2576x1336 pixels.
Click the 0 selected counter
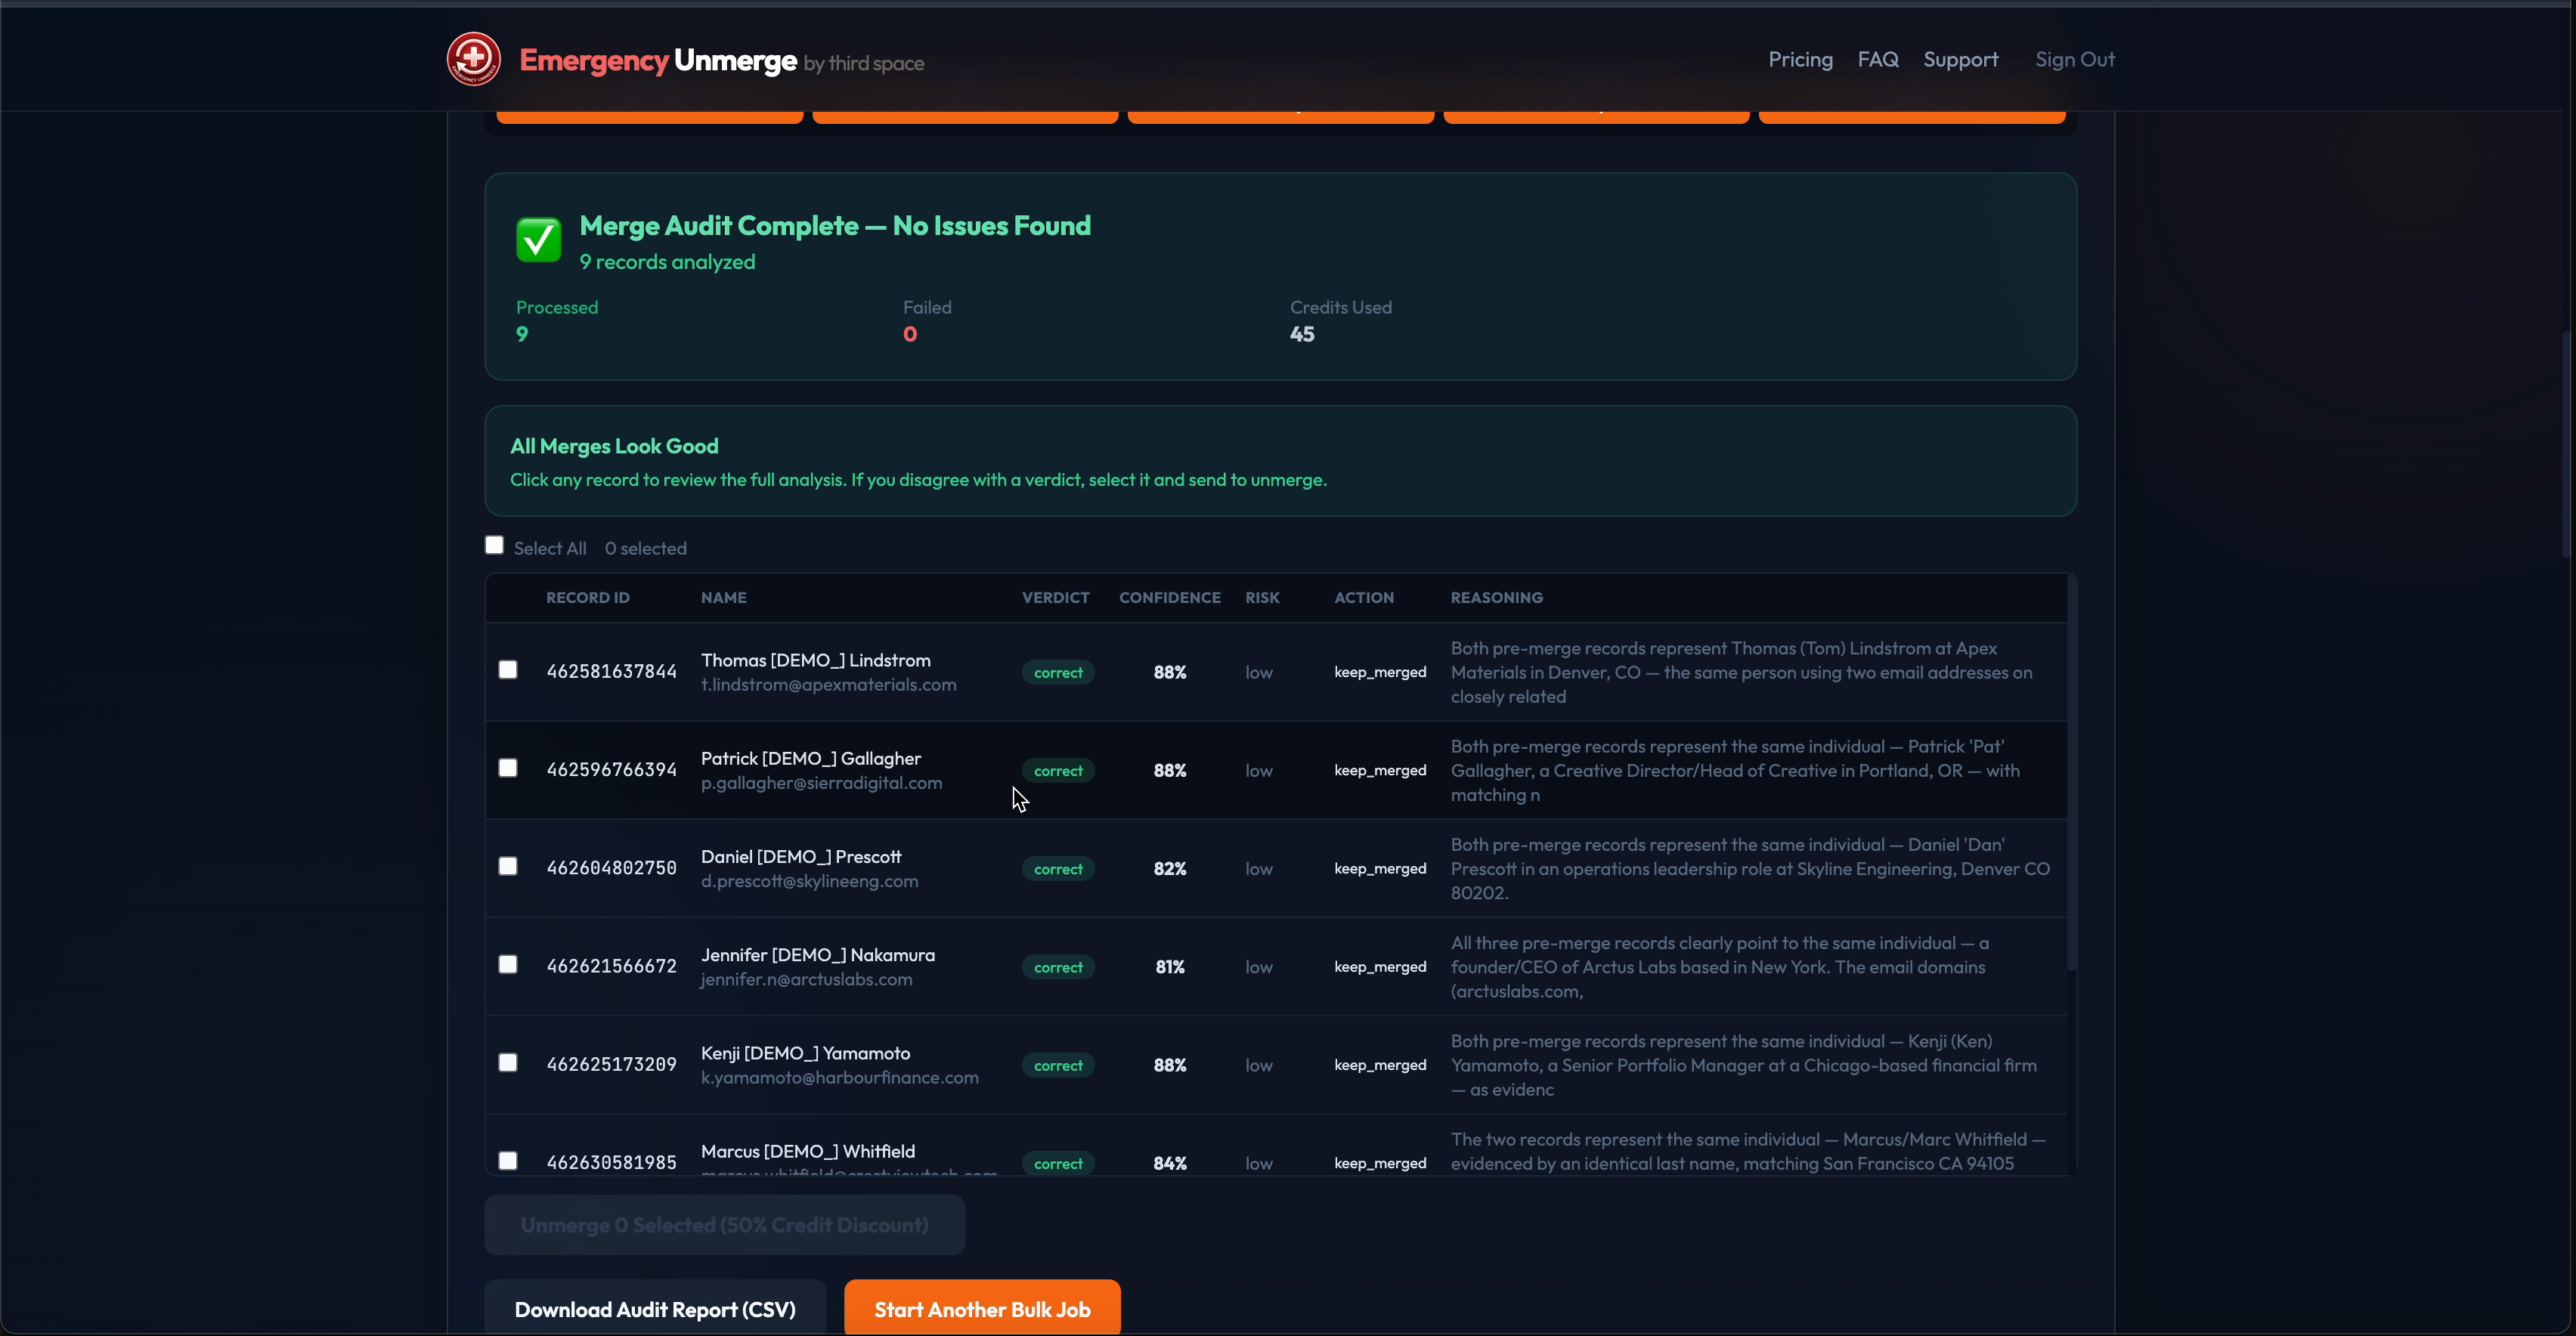pyautogui.click(x=645, y=548)
